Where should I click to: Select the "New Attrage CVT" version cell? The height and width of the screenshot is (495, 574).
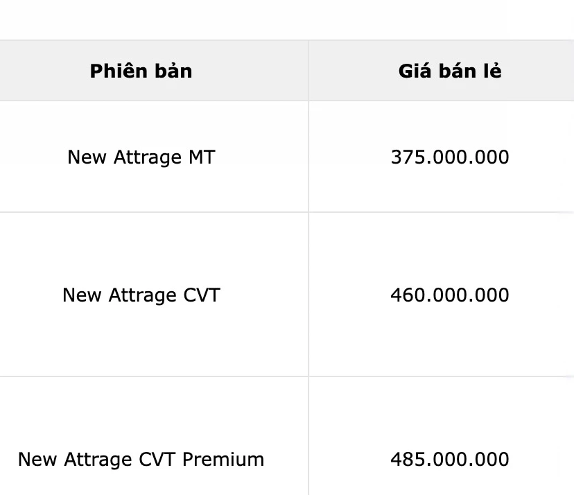point(141,295)
